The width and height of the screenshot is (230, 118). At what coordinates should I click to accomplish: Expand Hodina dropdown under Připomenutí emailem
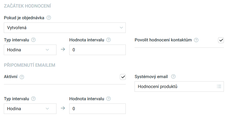tap(30, 109)
